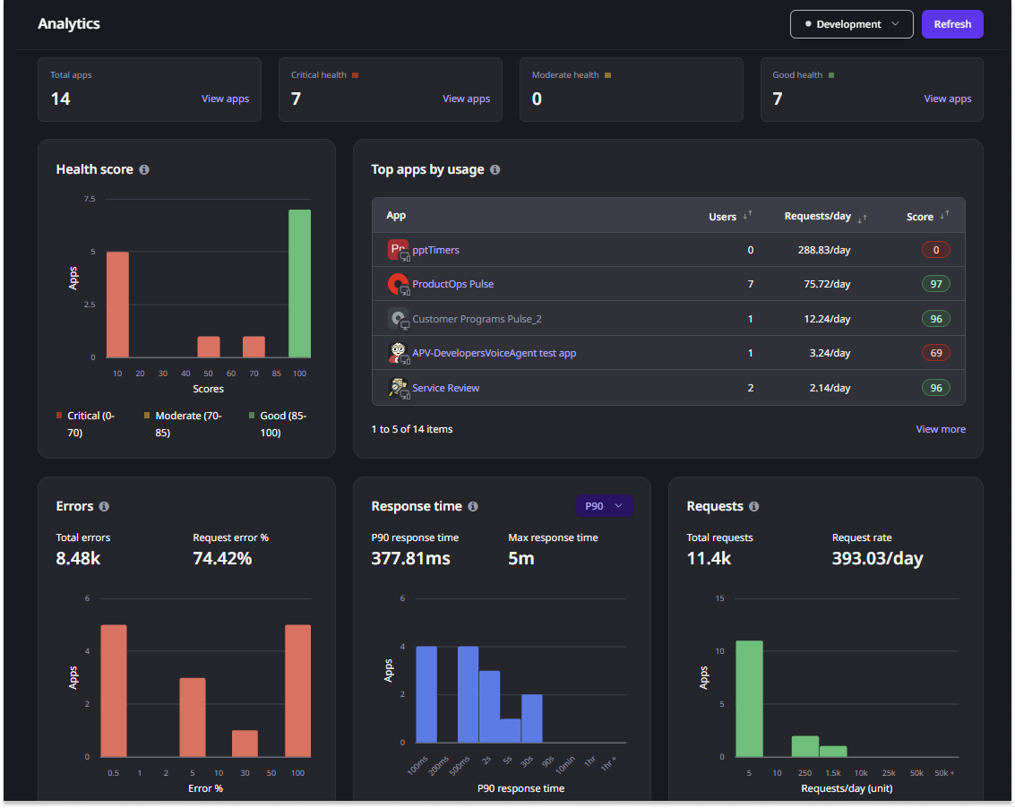Click the score badge 69 in the table
Image resolution: width=1015 pixels, height=808 pixels.
pos(936,353)
